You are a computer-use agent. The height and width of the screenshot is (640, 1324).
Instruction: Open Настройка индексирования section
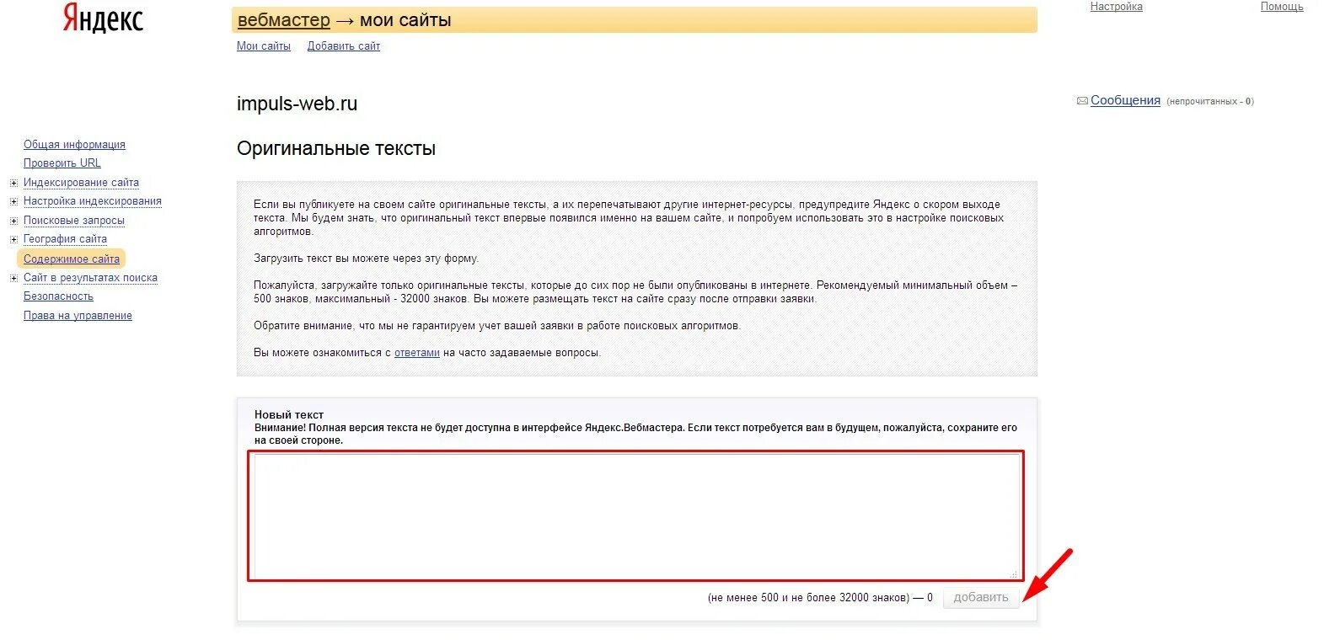93,201
